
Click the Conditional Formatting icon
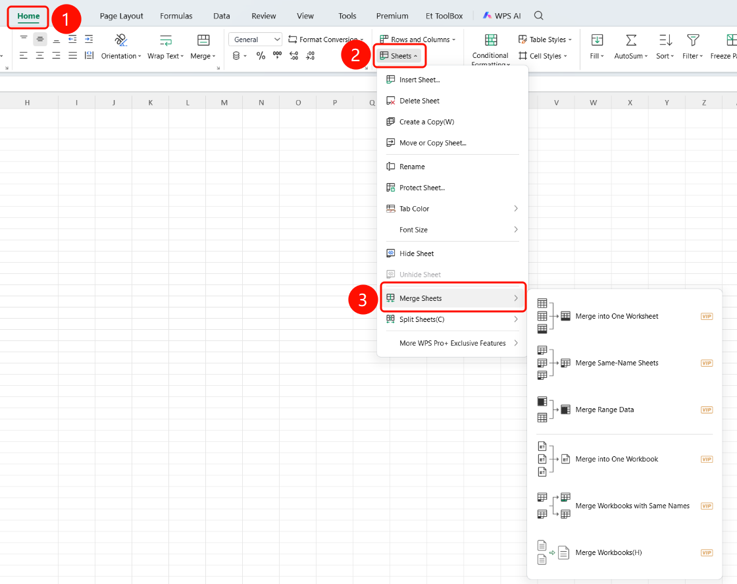tap(491, 40)
